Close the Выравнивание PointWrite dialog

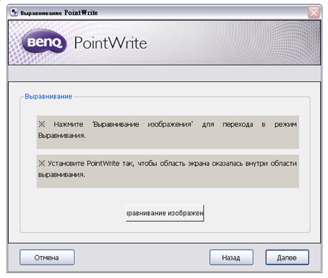pyautogui.click(x=314, y=13)
